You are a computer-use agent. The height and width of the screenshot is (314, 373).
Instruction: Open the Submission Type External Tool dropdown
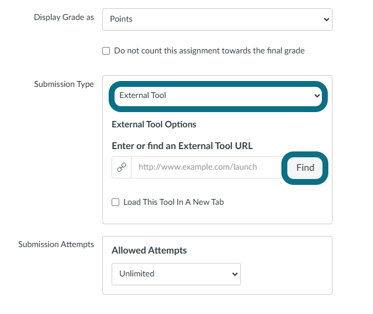218,96
